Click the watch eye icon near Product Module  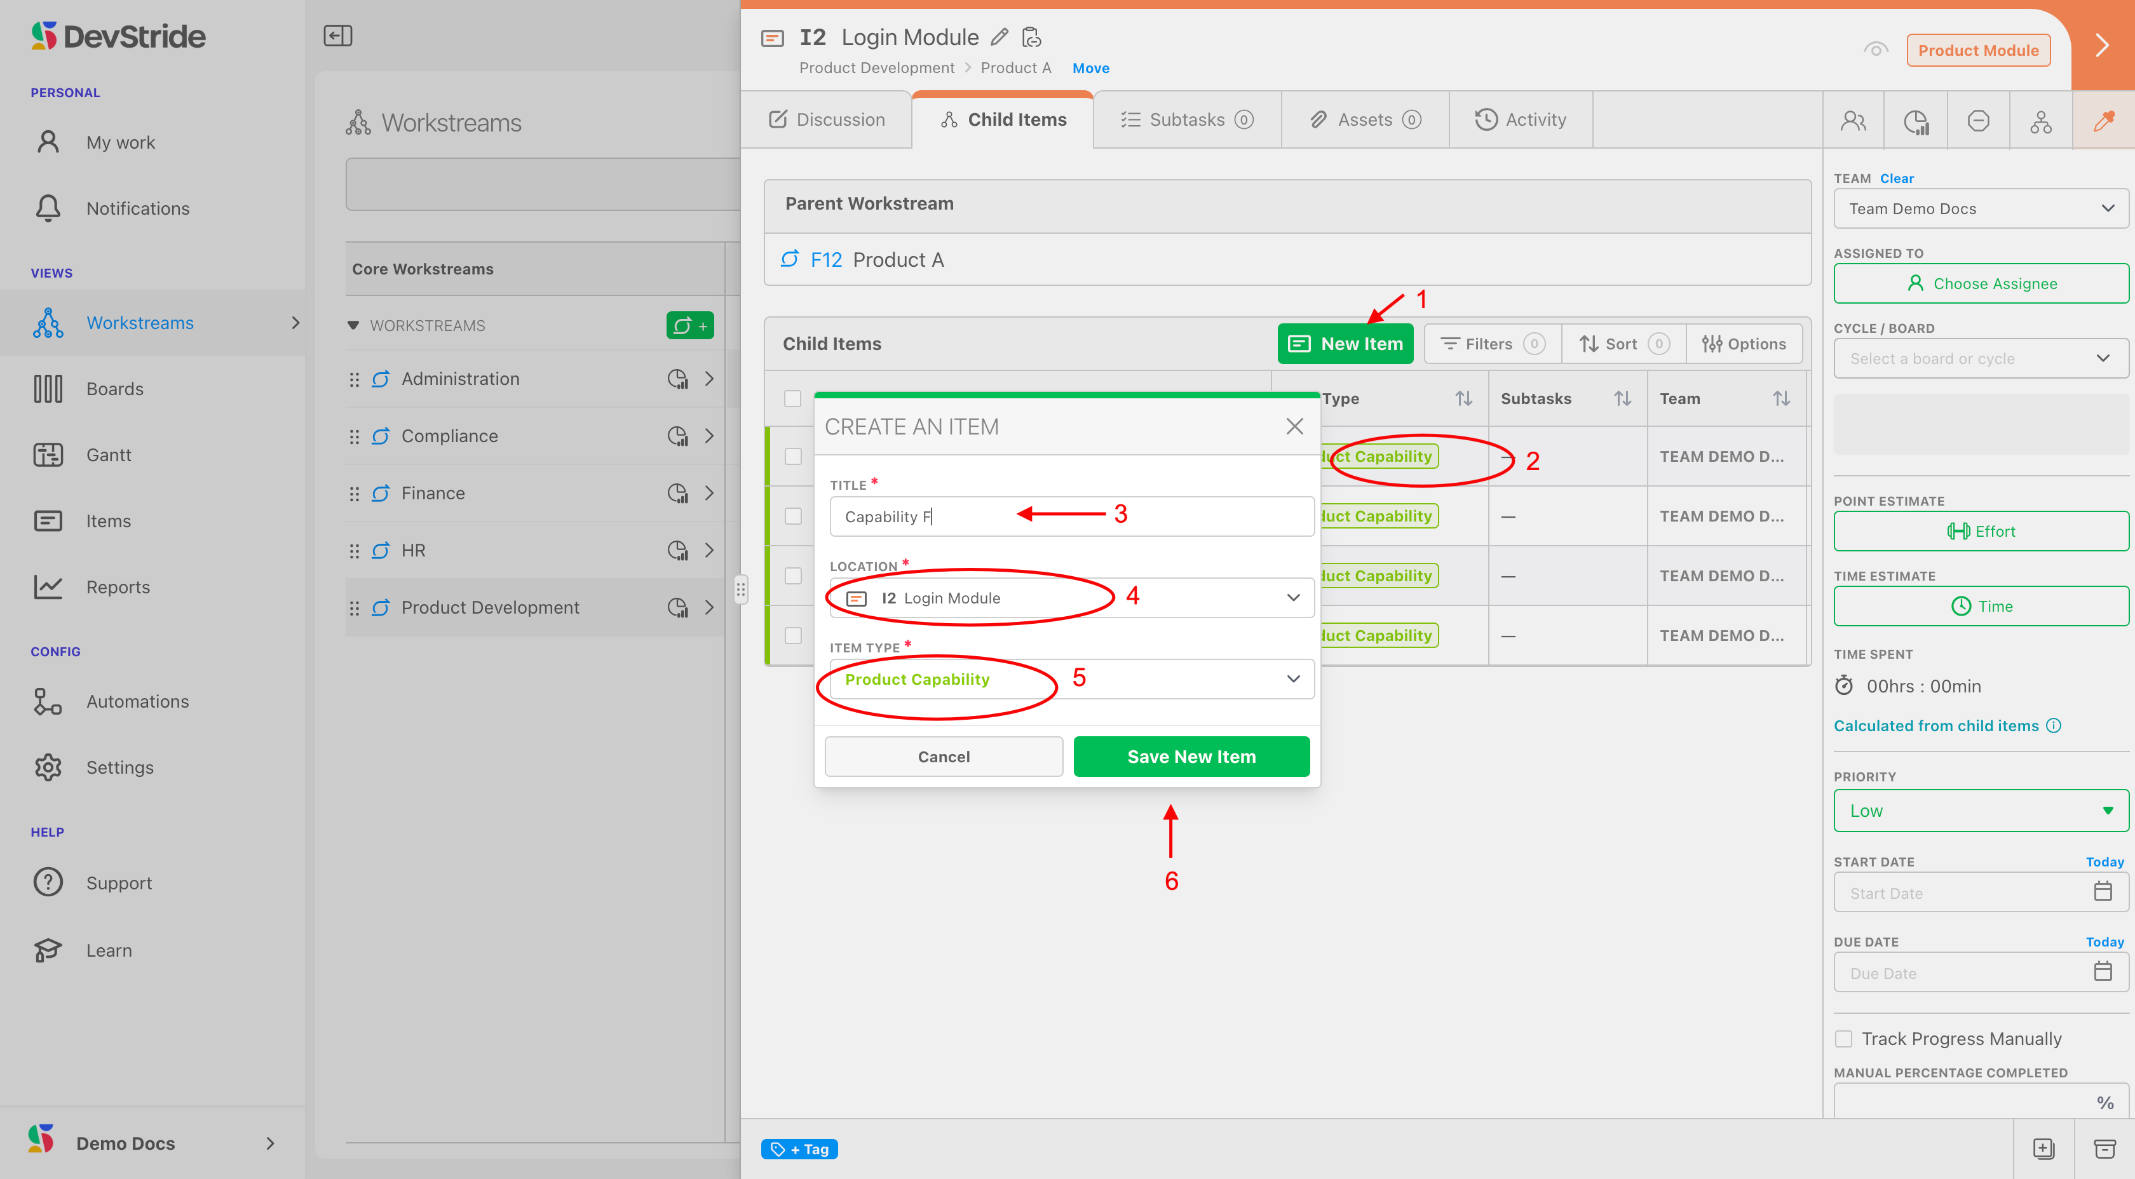point(1876,50)
